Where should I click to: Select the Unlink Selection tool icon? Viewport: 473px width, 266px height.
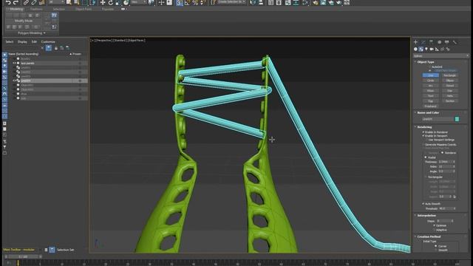pos(34,2)
